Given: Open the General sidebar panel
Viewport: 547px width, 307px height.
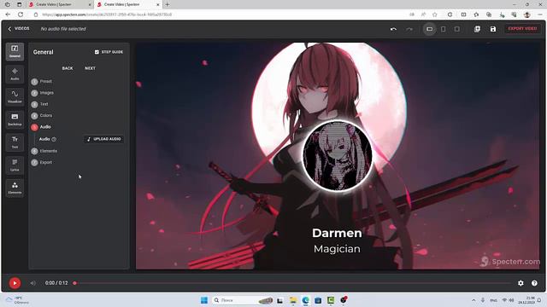Looking at the screenshot, I should [15, 51].
